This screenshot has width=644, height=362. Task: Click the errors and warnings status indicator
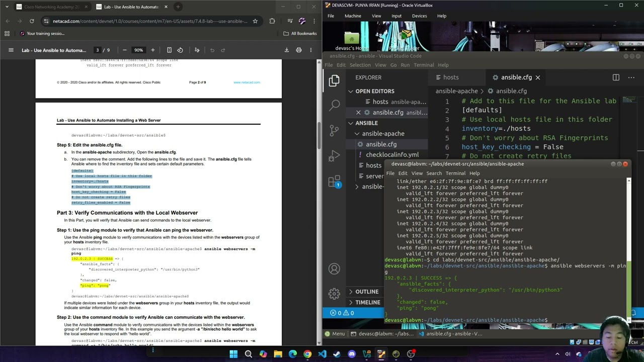[x=342, y=313]
